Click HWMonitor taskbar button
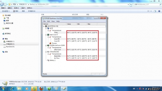Image resolution: width=162 pixels, height=91 pixels. point(64,89)
